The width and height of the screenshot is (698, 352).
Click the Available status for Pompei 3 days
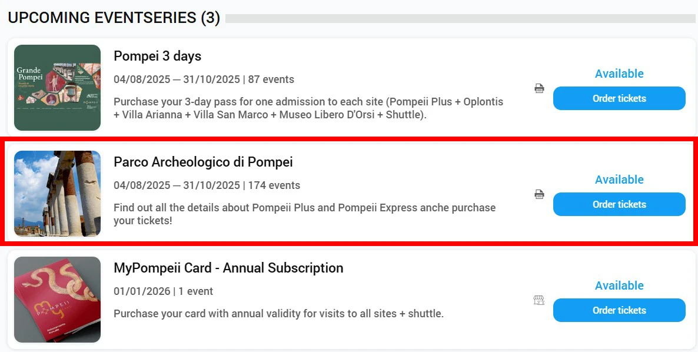tap(619, 74)
